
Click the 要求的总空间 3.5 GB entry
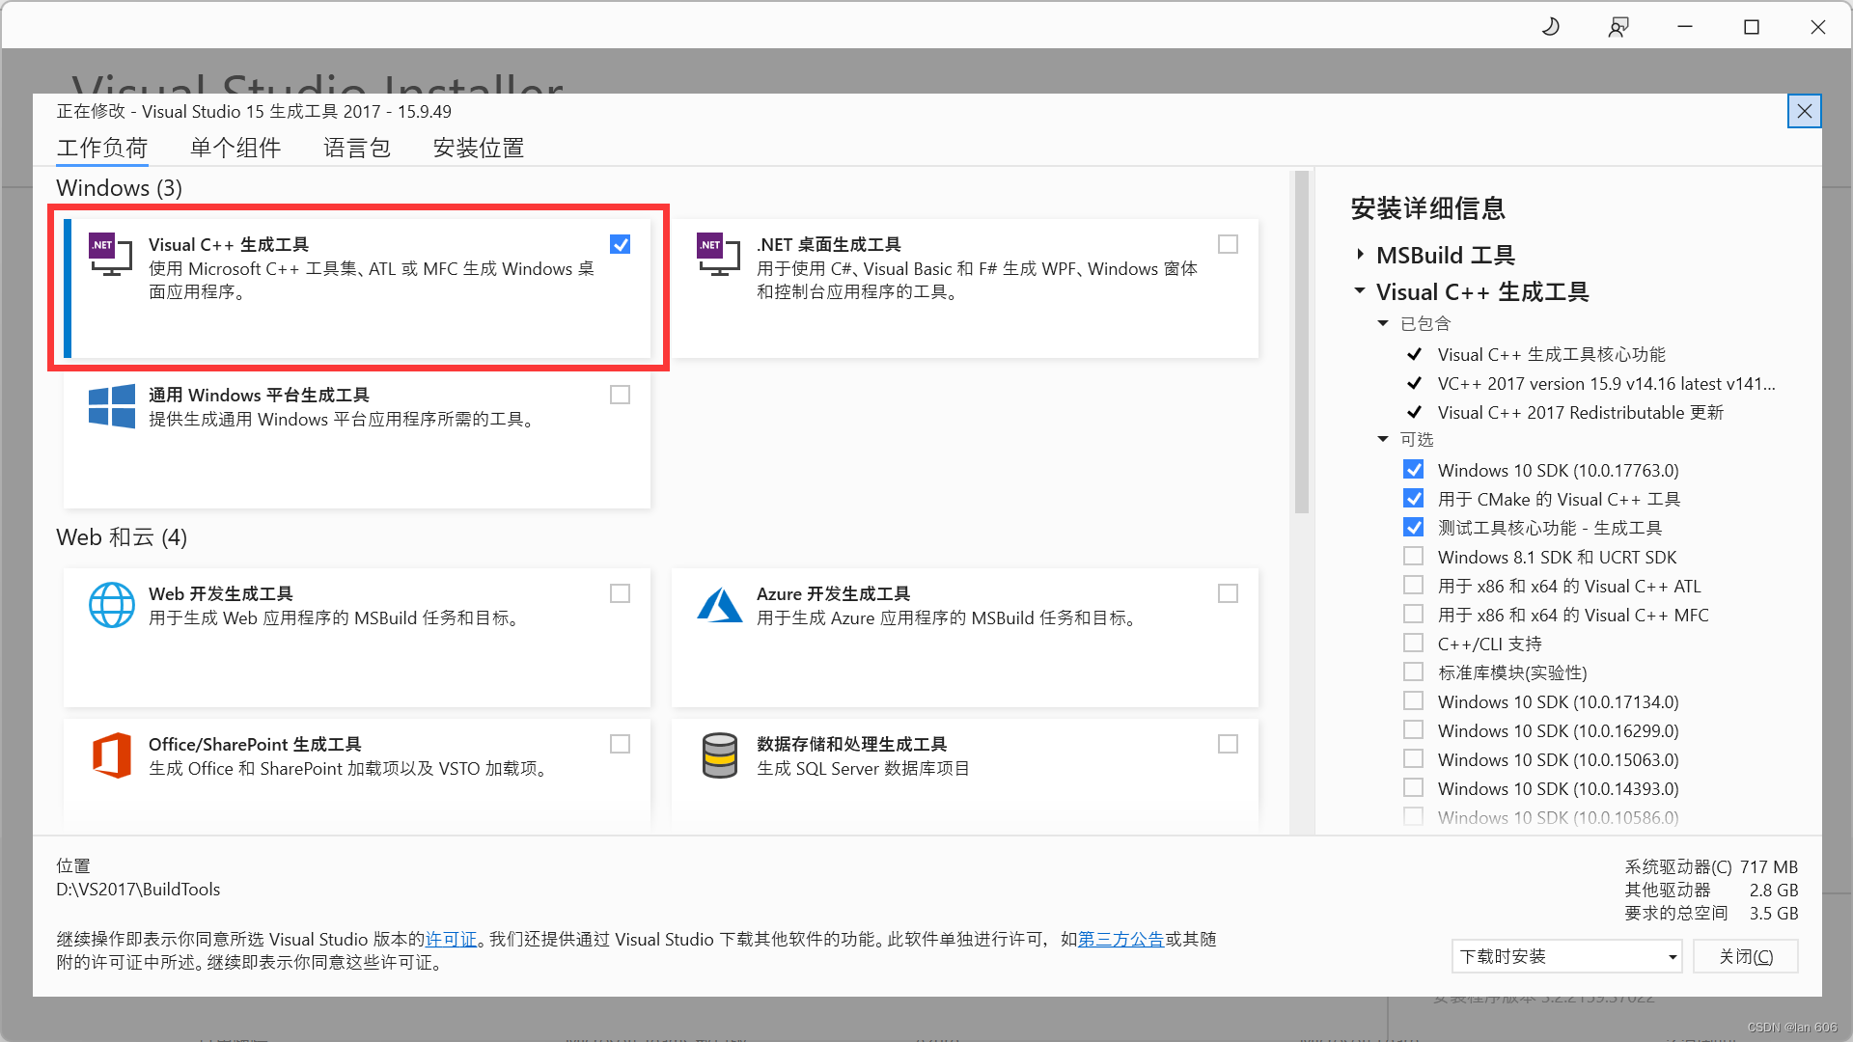pyautogui.click(x=1711, y=913)
